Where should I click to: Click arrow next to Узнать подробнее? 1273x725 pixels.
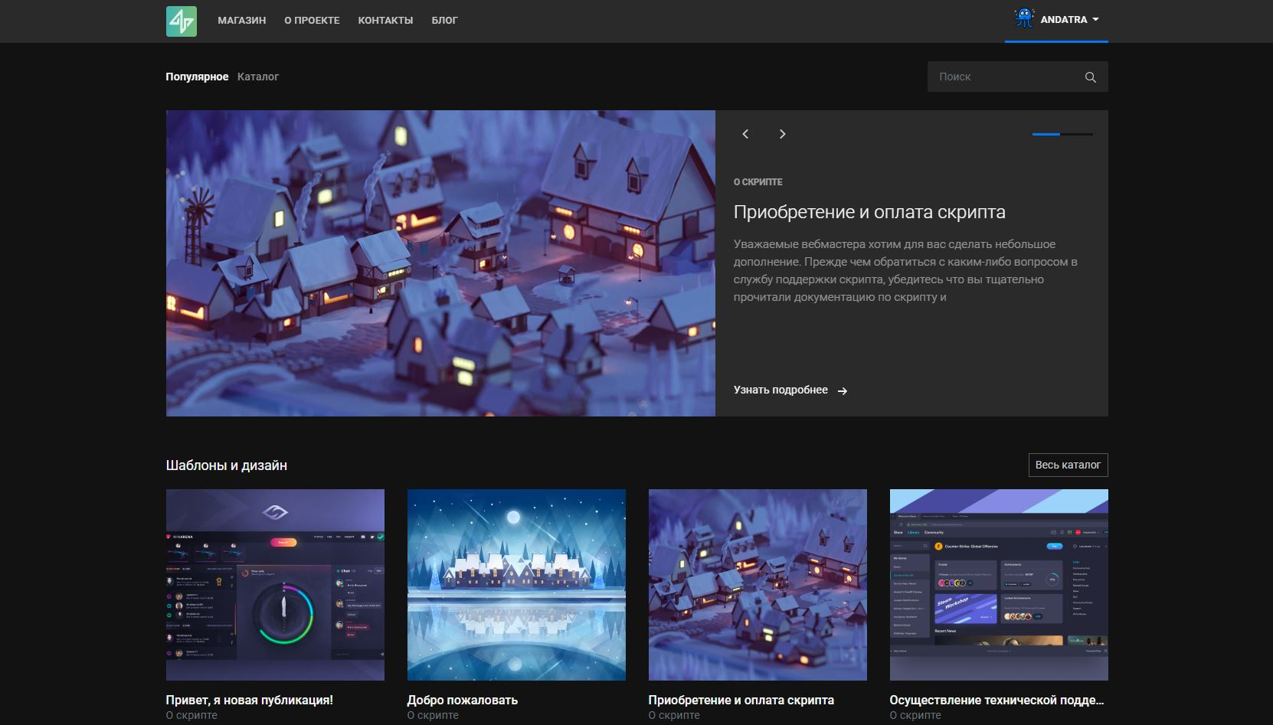click(x=843, y=391)
